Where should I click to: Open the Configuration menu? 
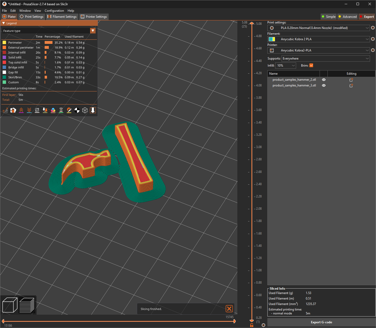pyautogui.click(x=54, y=11)
